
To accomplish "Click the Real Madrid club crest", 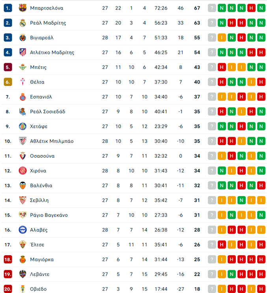I will pyautogui.click(x=22, y=23).
